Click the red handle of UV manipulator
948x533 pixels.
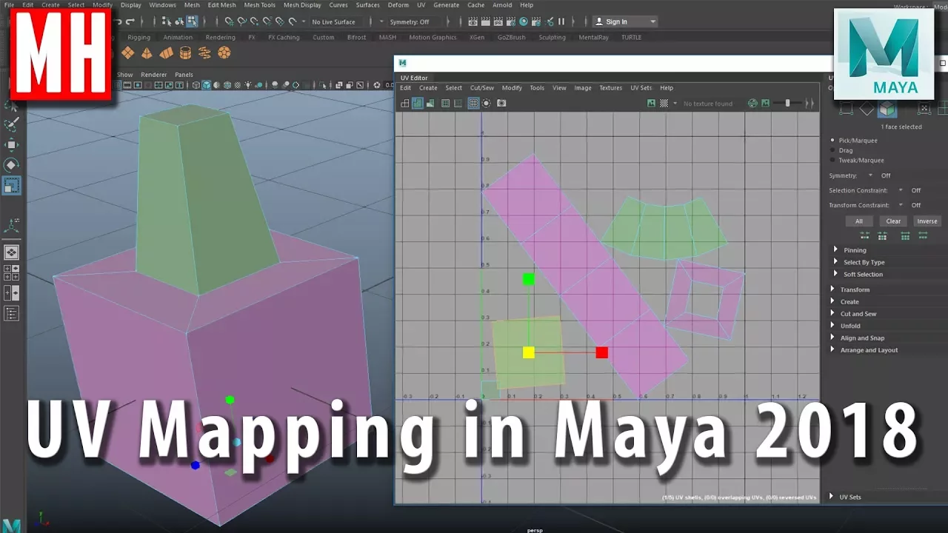[601, 352]
